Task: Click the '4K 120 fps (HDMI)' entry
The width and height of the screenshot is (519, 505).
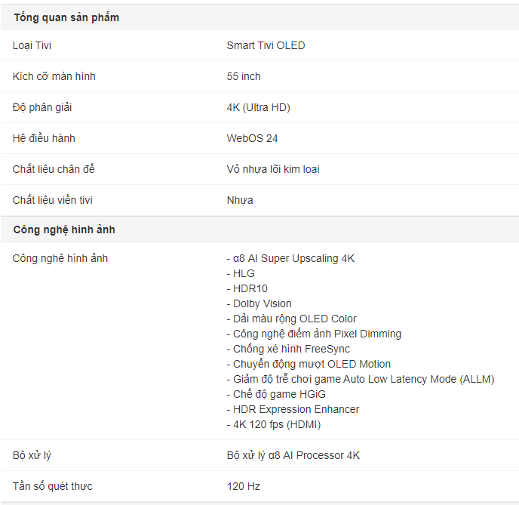Action: [274, 424]
